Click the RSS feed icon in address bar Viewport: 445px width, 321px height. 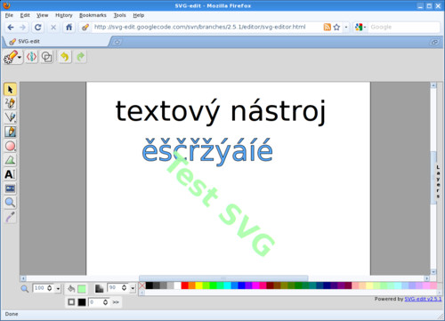click(x=327, y=28)
